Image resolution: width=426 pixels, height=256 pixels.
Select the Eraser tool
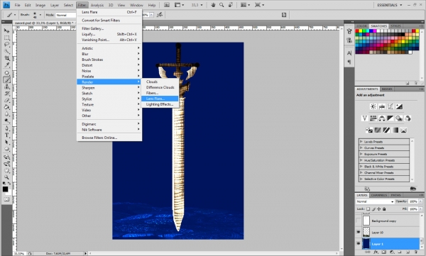(7, 101)
